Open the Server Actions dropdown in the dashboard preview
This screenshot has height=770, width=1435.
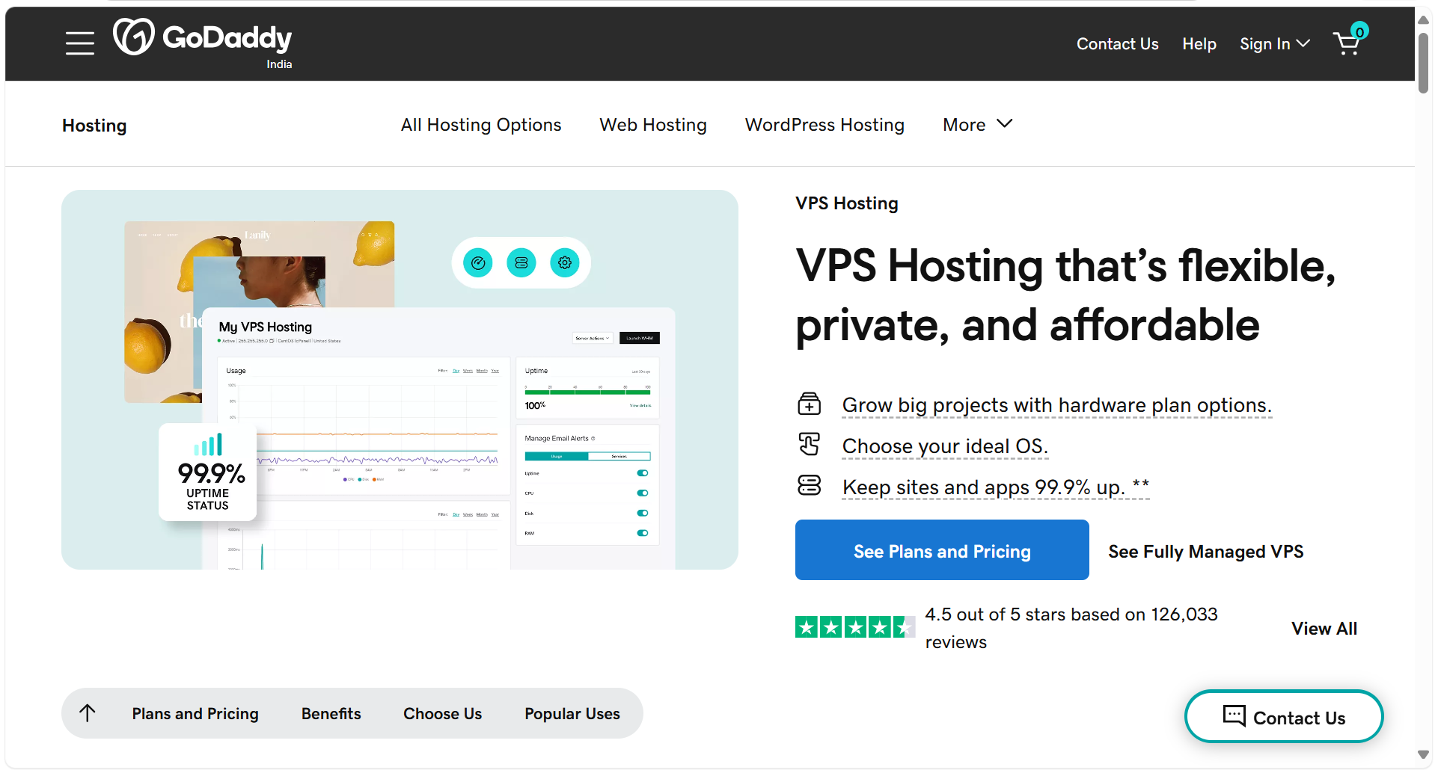(x=592, y=338)
